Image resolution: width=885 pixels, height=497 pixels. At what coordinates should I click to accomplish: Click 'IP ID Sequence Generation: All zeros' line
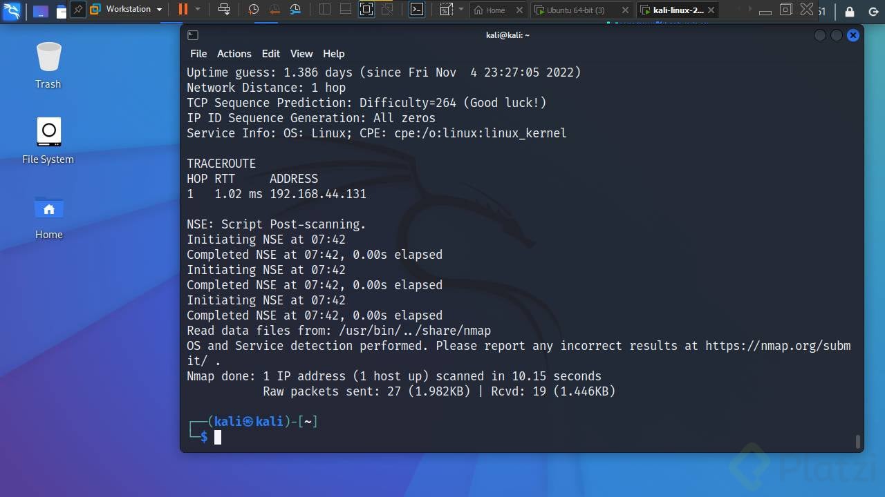[311, 118]
